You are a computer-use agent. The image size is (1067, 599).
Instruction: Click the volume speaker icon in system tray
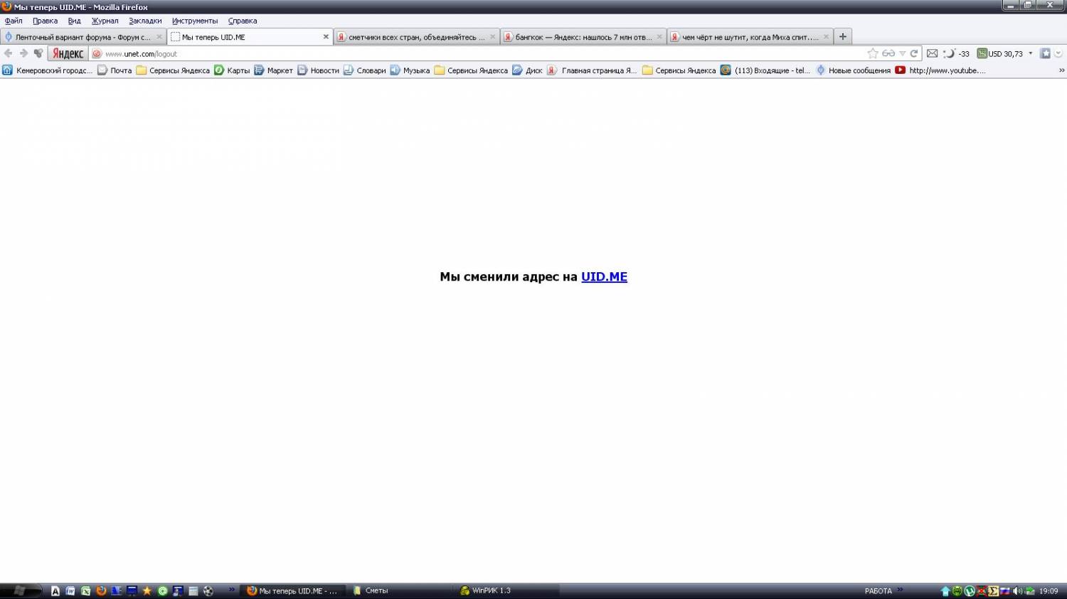(x=1017, y=590)
